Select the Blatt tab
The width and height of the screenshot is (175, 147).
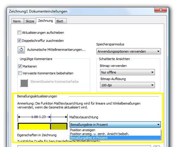pos(61,21)
